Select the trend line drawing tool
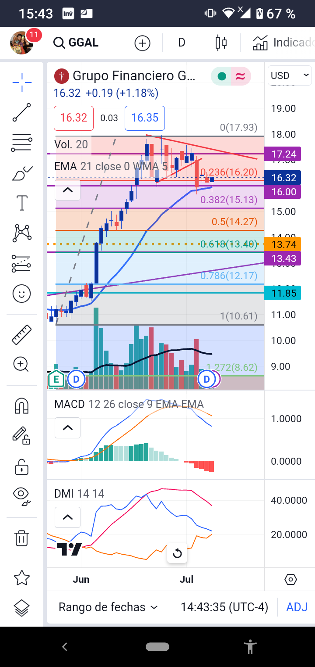 coord(22,112)
